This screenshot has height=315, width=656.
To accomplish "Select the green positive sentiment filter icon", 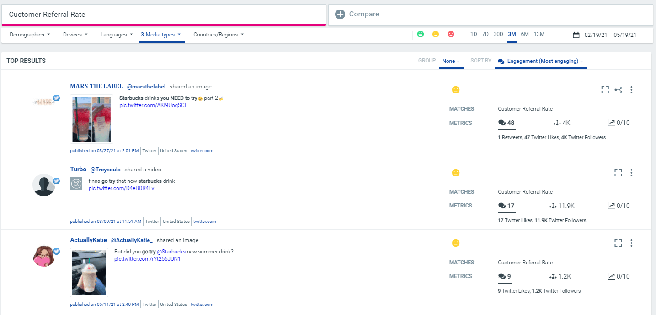I will tap(420, 34).
